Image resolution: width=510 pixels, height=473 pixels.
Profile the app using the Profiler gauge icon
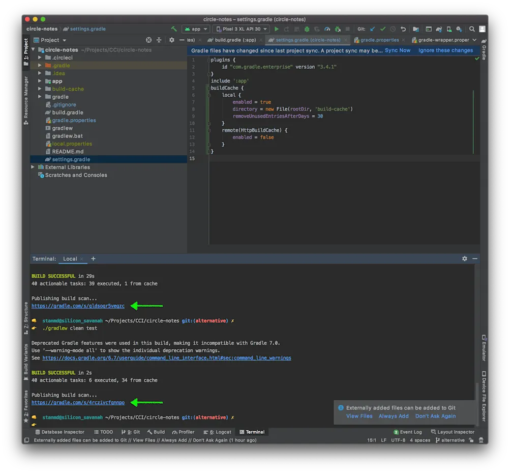coord(326,29)
